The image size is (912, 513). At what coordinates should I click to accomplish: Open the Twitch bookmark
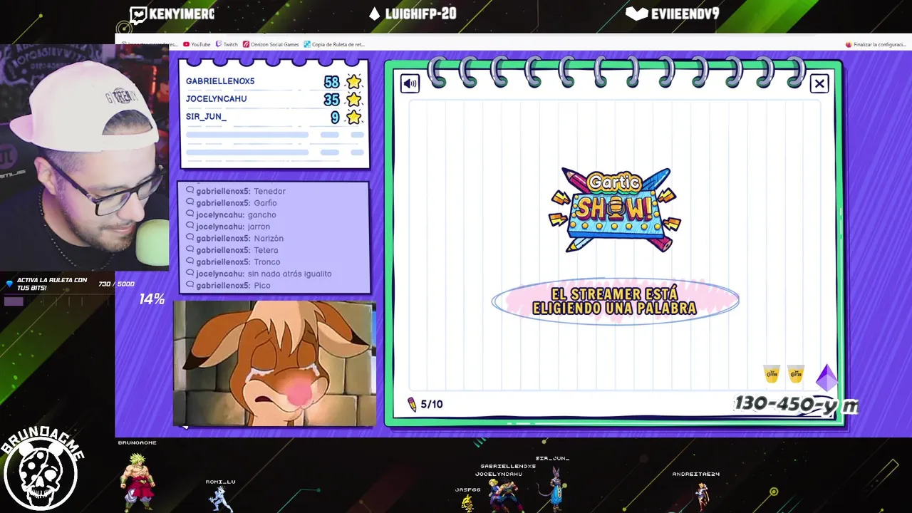tap(227, 44)
